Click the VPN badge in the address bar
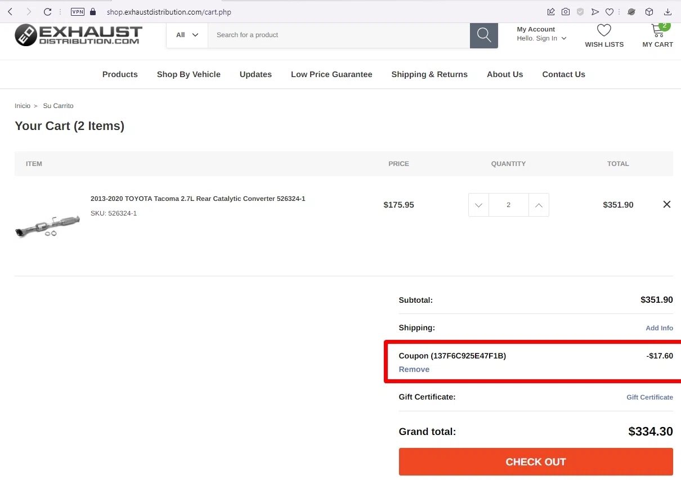 click(78, 12)
